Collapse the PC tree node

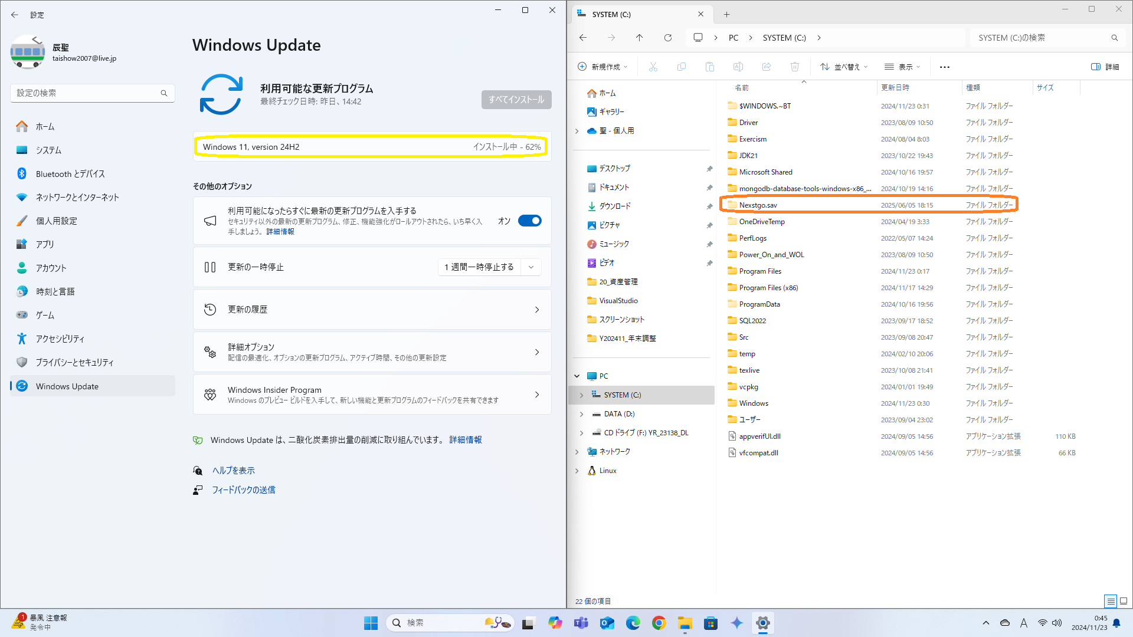click(577, 376)
